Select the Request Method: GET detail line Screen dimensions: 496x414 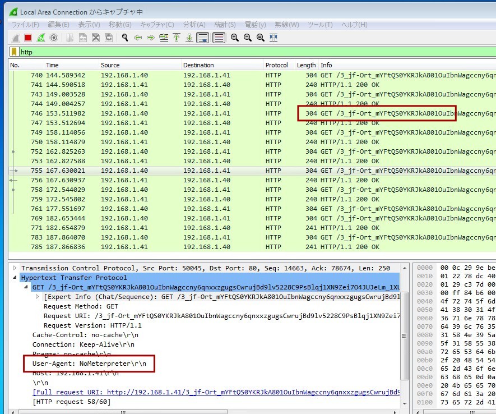(81, 306)
